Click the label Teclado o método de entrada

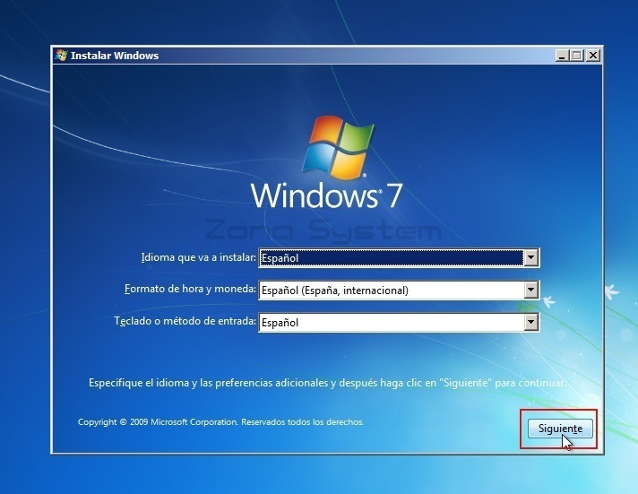coord(185,321)
